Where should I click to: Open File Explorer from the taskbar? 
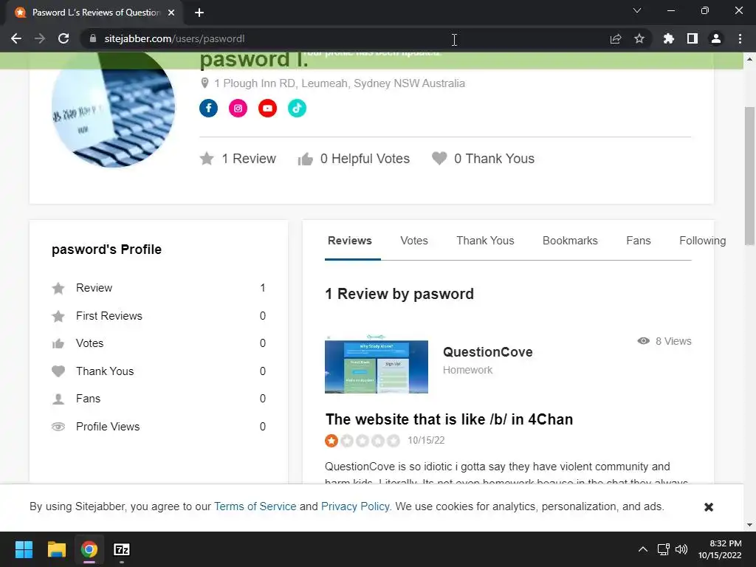click(x=56, y=549)
